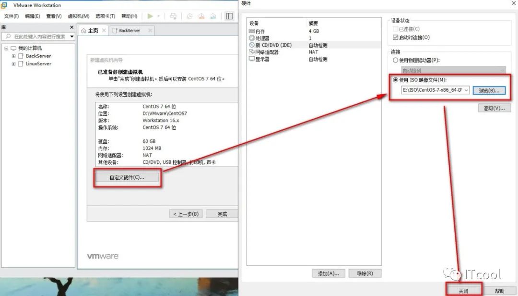Image resolution: width=518 pixels, height=296 pixels.
Task: Toggle the library sidebar view icon
Action: [229, 16]
